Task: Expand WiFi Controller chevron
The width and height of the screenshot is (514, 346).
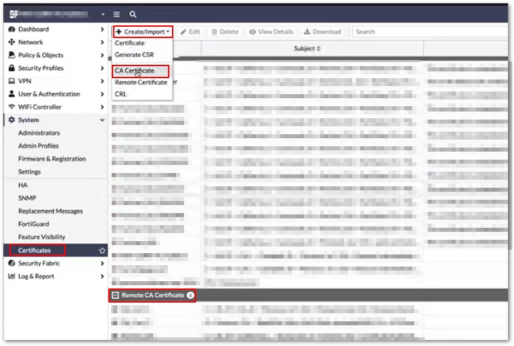Action: click(102, 107)
